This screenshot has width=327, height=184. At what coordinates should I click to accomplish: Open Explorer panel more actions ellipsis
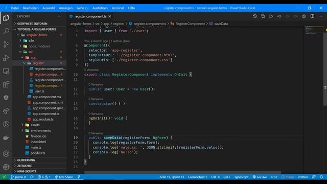pos(60,16)
